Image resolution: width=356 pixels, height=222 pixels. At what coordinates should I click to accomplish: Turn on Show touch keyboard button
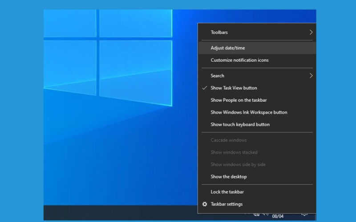(257, 125)
